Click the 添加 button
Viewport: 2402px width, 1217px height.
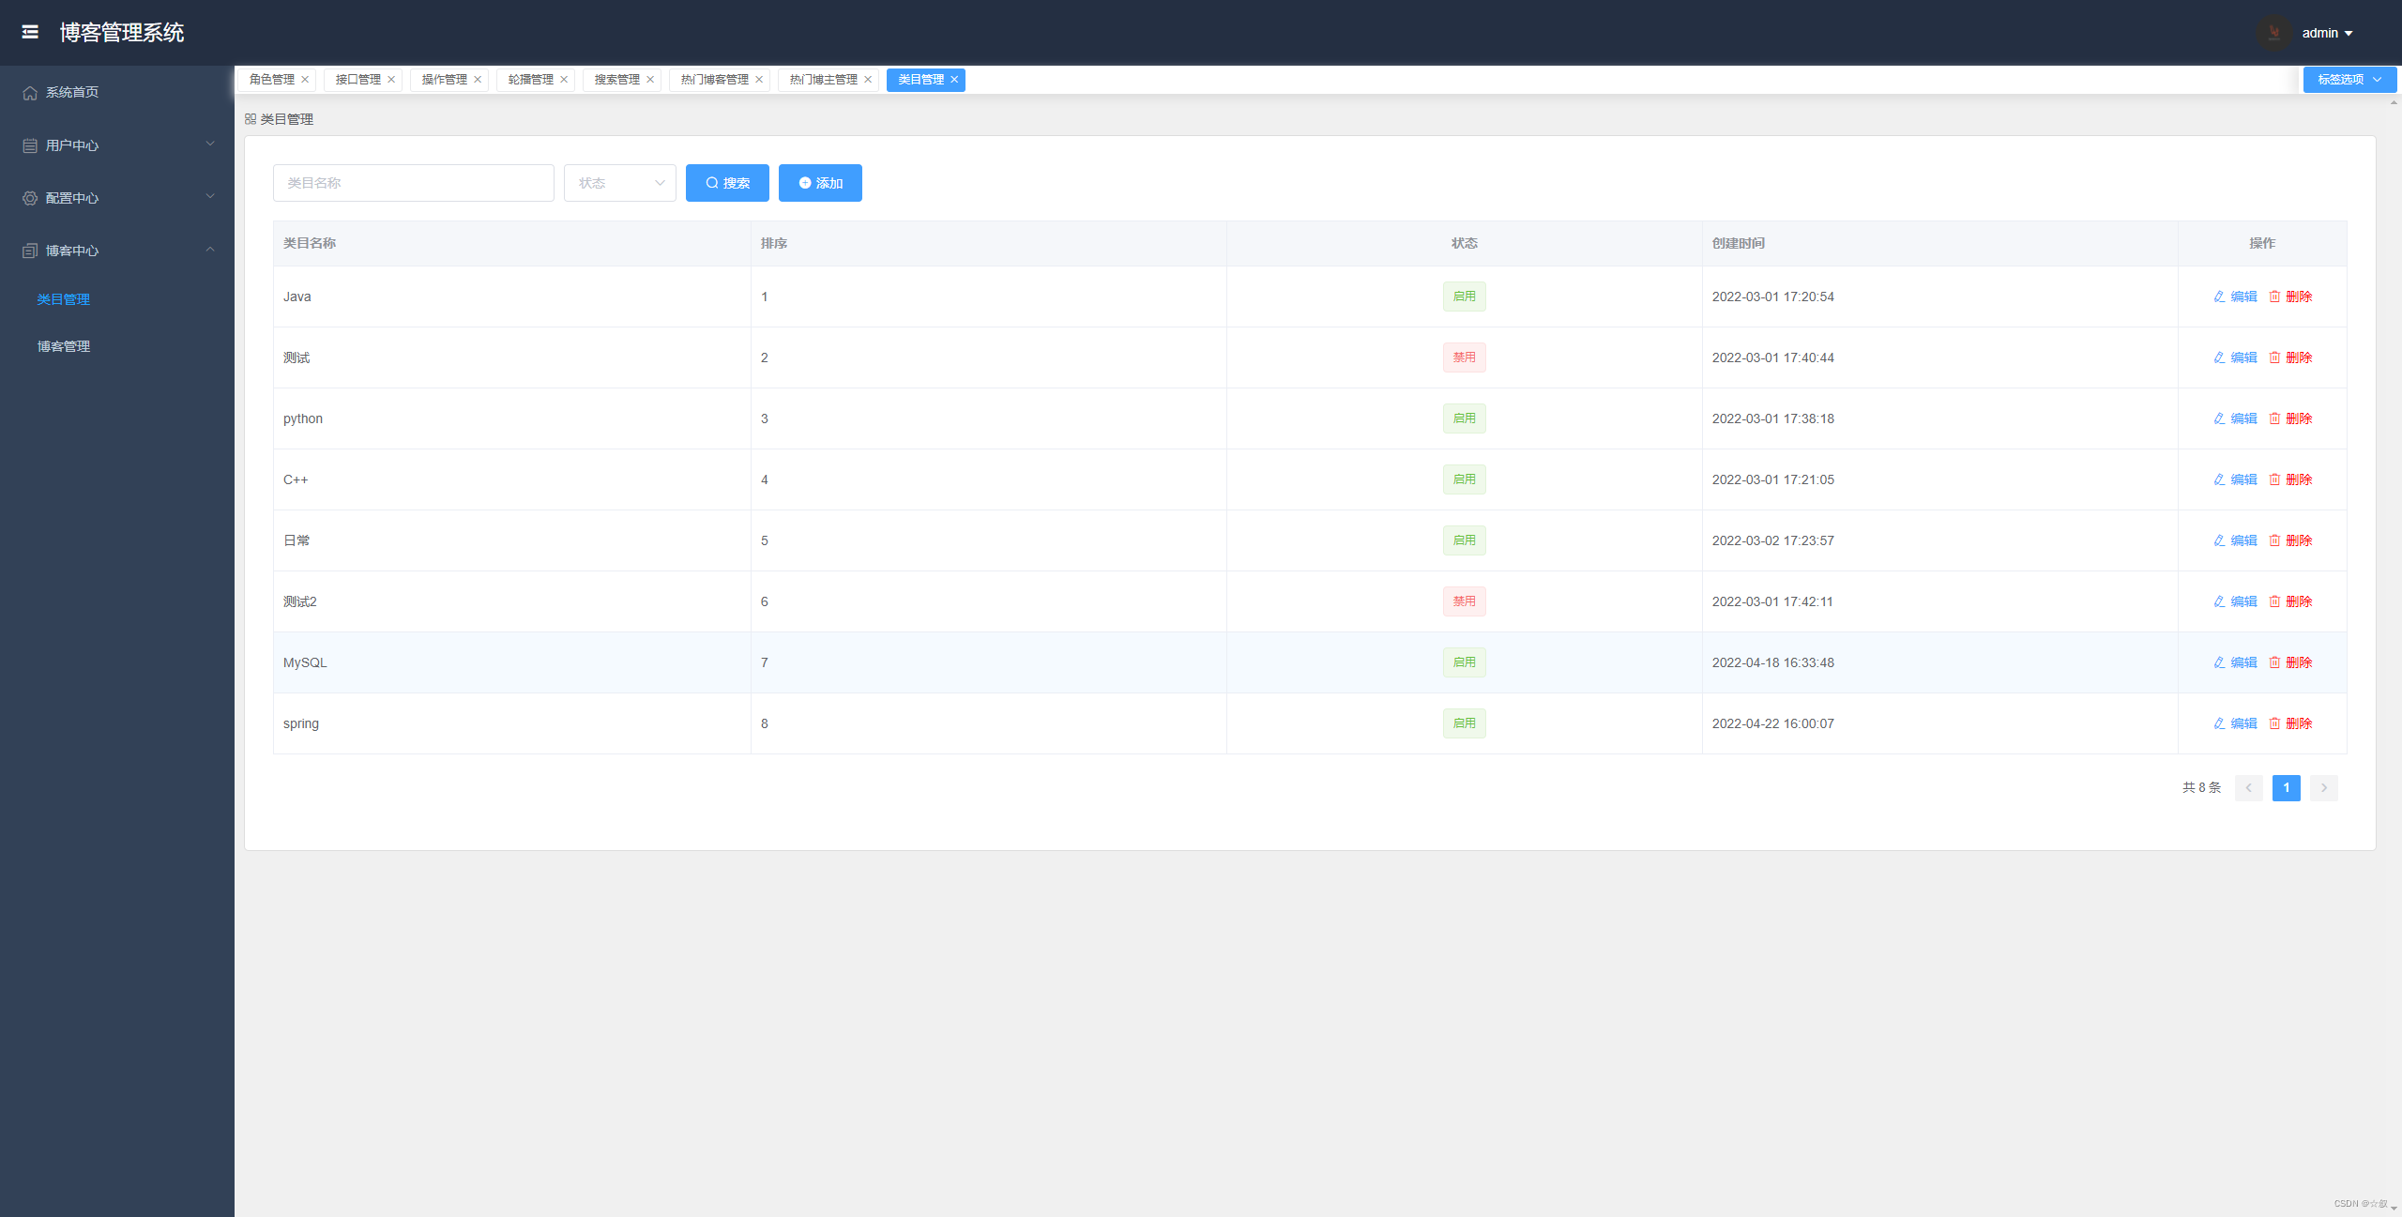coord(820,183)
